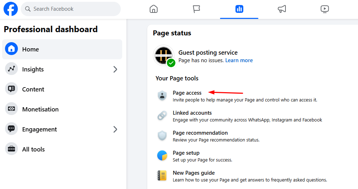Open the Pages flag icon

(x=197, y=9)
